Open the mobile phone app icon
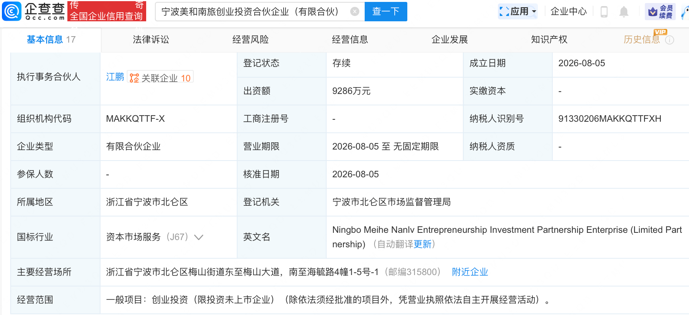The height and width of the screenshot is (315, 689). pyautogui.click(x=604, y=12)
